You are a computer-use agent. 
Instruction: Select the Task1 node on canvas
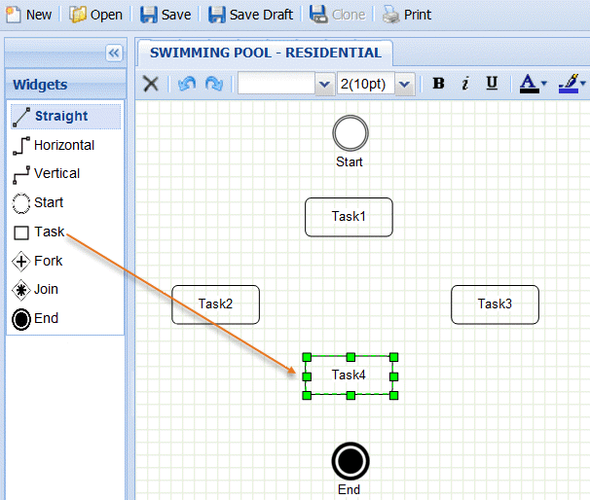click(349, 217)
